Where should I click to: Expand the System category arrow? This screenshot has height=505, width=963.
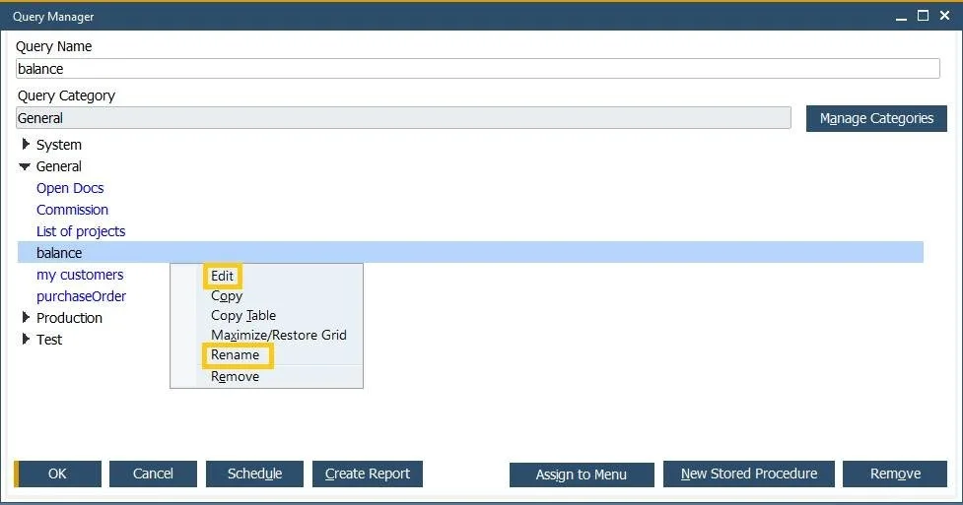26,144
